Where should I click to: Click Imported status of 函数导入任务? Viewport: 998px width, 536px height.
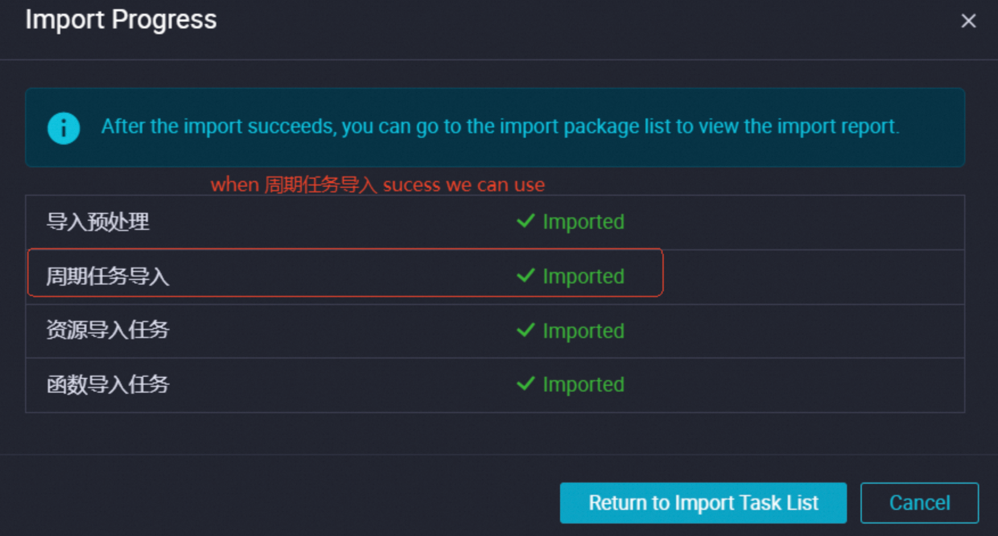(x=583, y=385)
